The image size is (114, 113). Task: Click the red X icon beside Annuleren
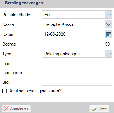click(6, 108)
